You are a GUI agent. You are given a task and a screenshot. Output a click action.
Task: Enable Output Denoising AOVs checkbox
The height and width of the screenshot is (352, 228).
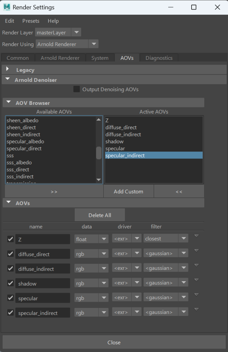77,89
